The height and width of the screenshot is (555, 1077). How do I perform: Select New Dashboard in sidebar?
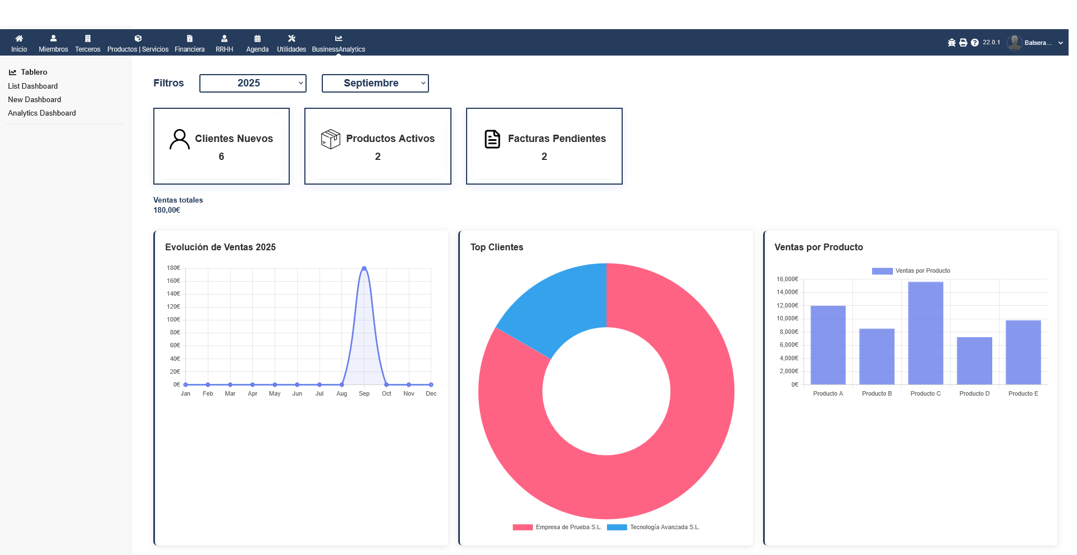pyautogui.click(x=34, y=99)
